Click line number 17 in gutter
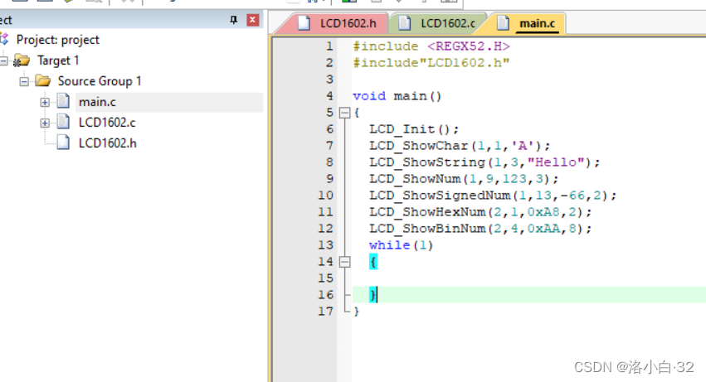Screen dimensions: 706x382 point(325,311)
